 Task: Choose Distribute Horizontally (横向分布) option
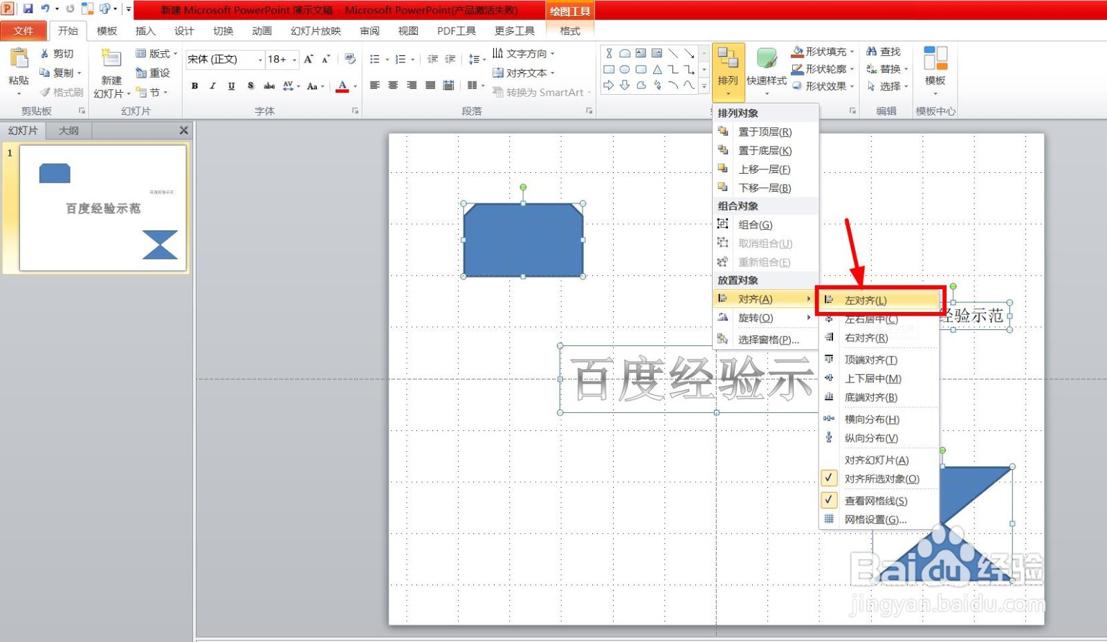(879, 419)
